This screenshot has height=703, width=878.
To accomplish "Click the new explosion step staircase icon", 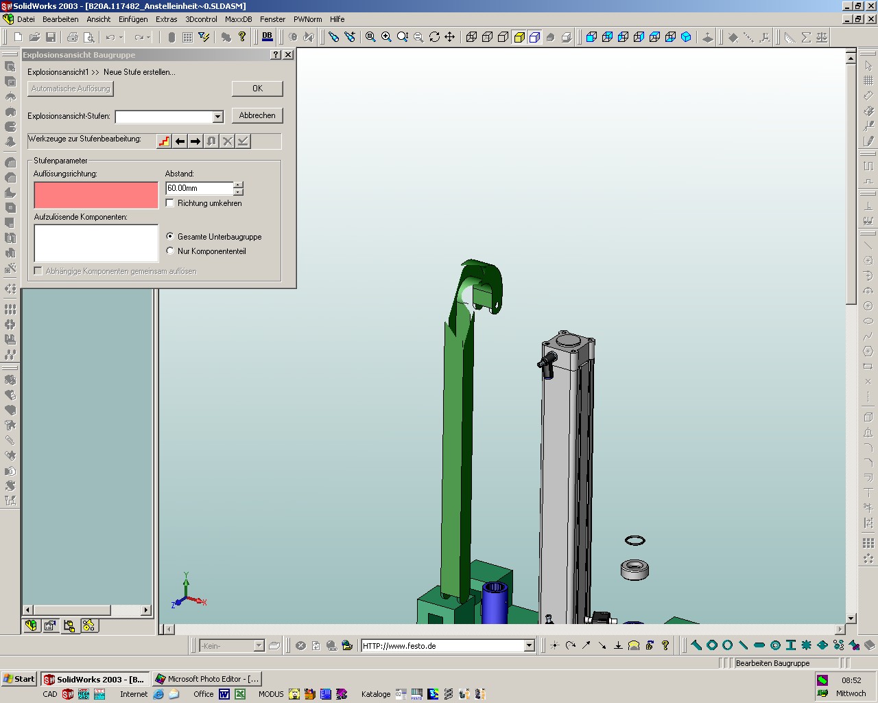I will pos(164,141).
